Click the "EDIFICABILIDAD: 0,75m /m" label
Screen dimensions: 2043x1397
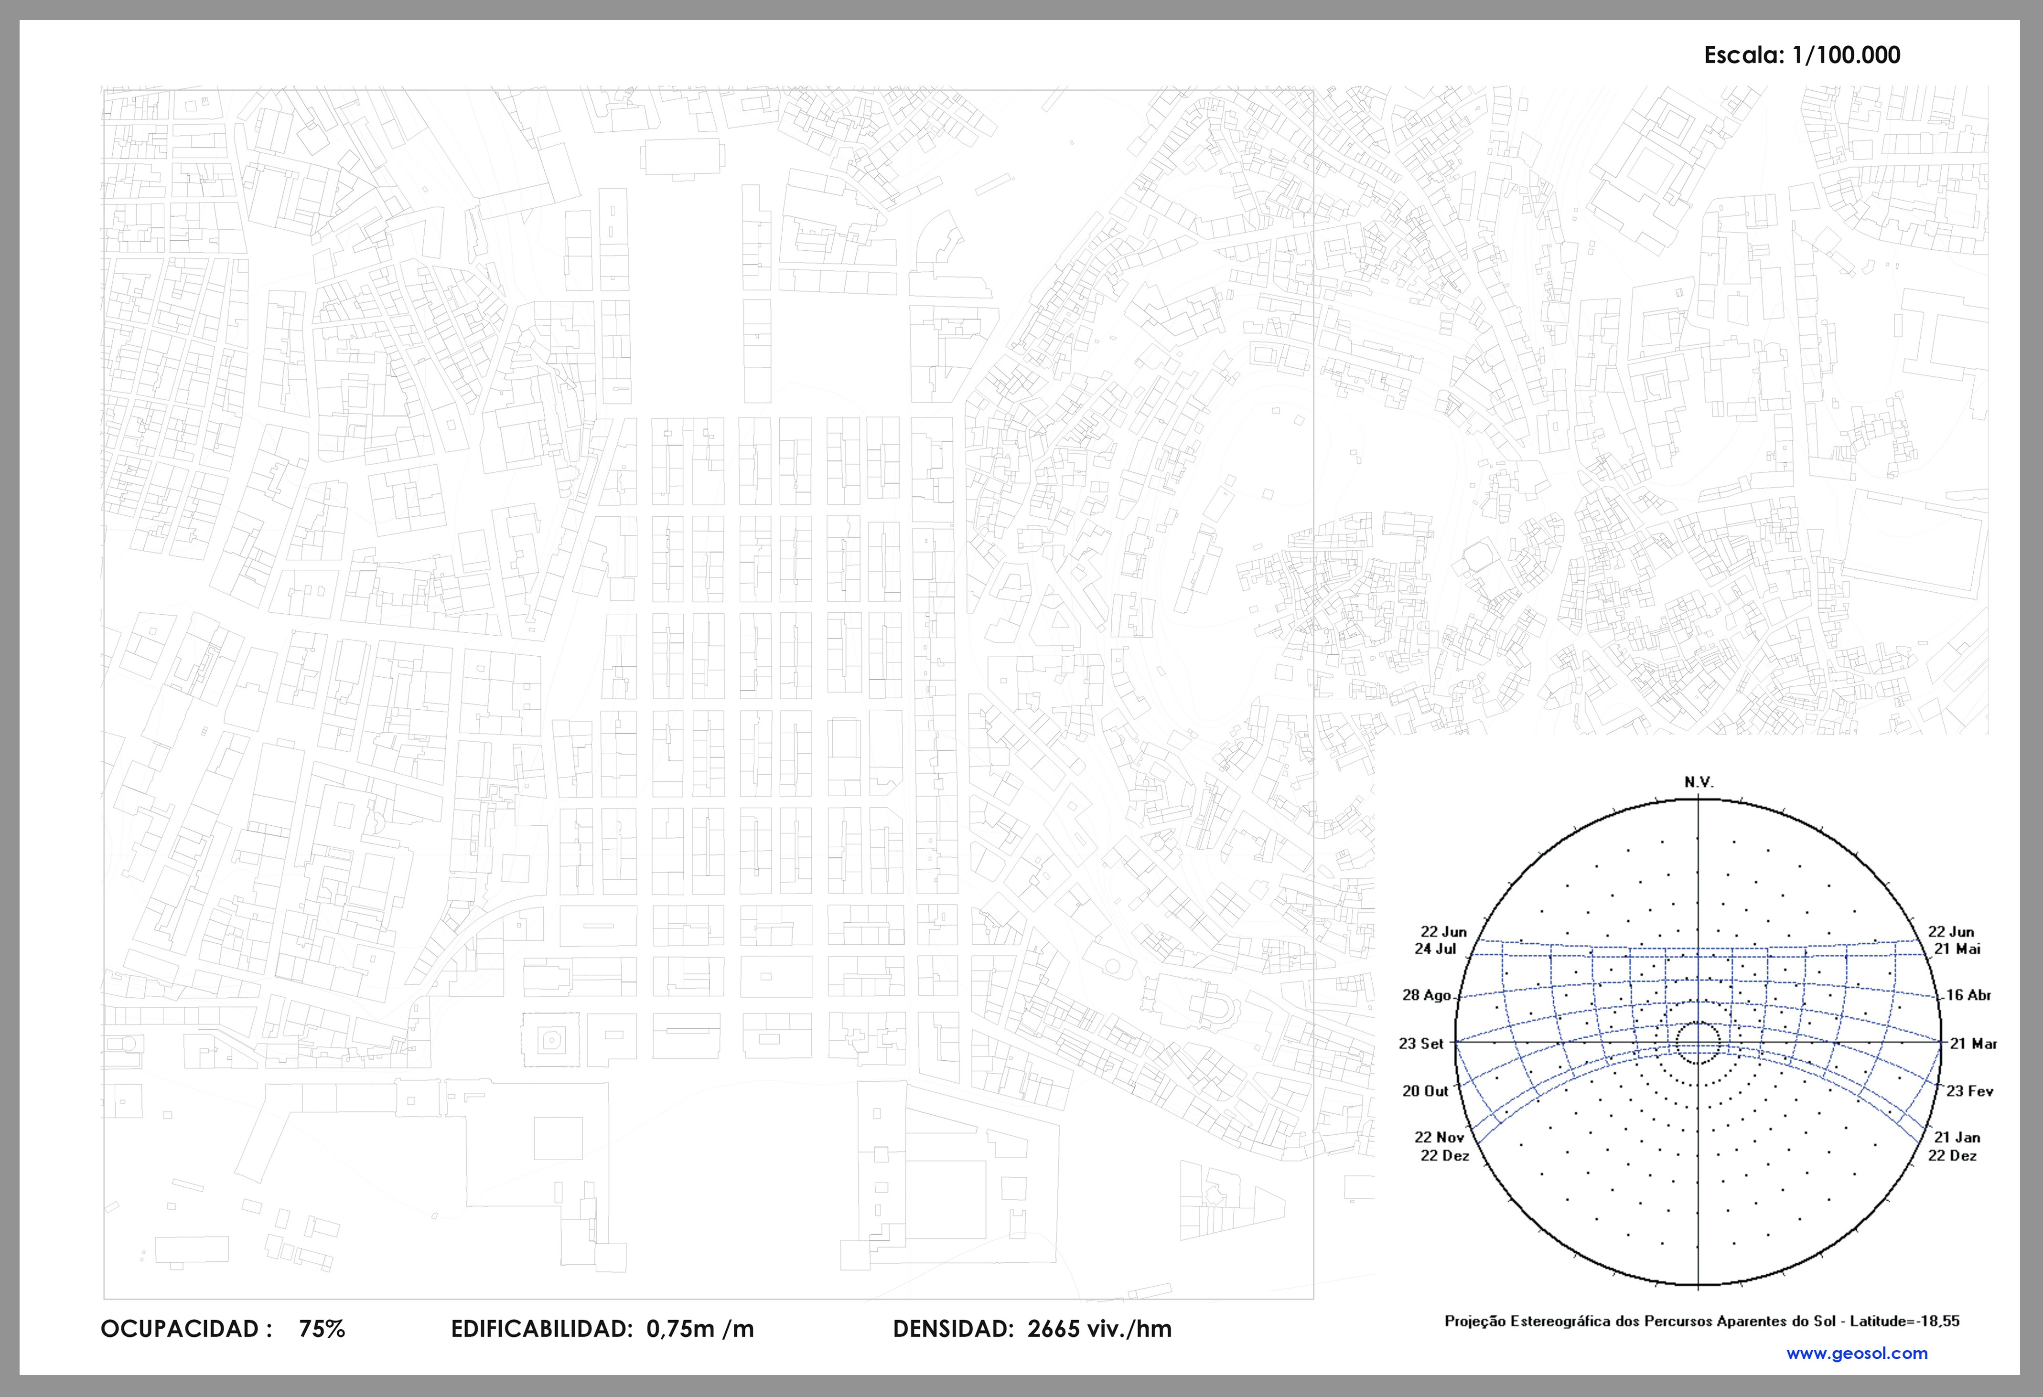602,1329
